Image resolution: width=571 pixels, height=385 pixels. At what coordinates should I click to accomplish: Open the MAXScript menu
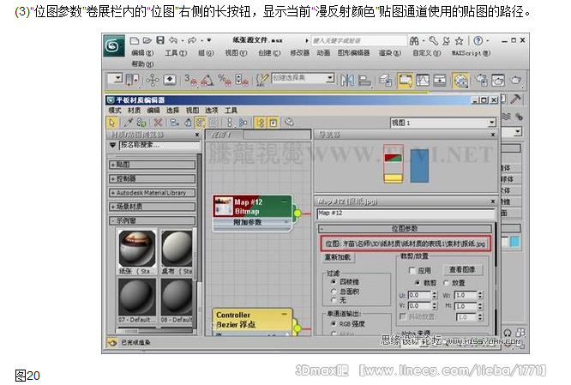coord(472,53)
